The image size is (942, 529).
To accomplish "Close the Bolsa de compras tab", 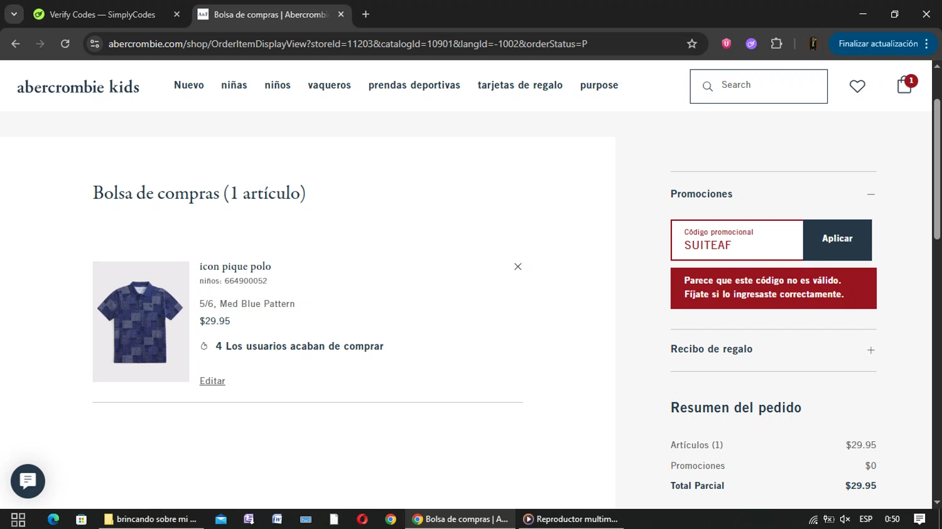I will [341, 14].
